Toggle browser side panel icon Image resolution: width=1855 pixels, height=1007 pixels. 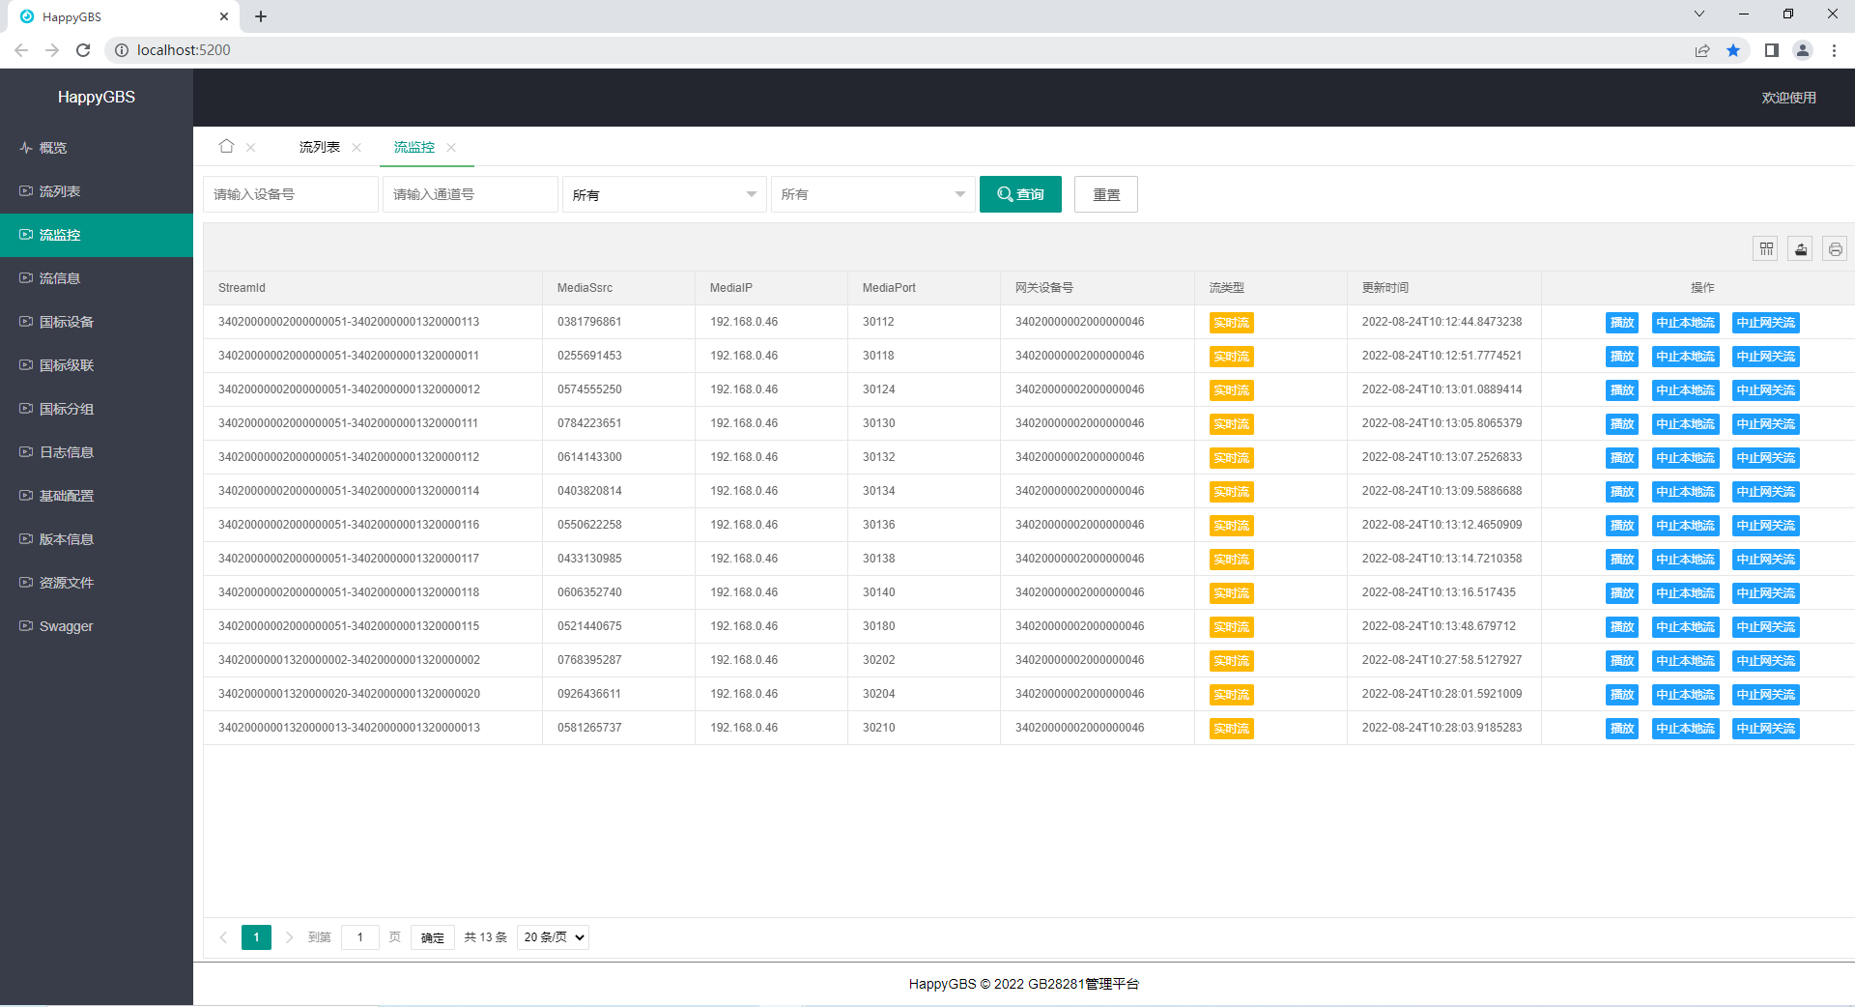coord(1772,50)
